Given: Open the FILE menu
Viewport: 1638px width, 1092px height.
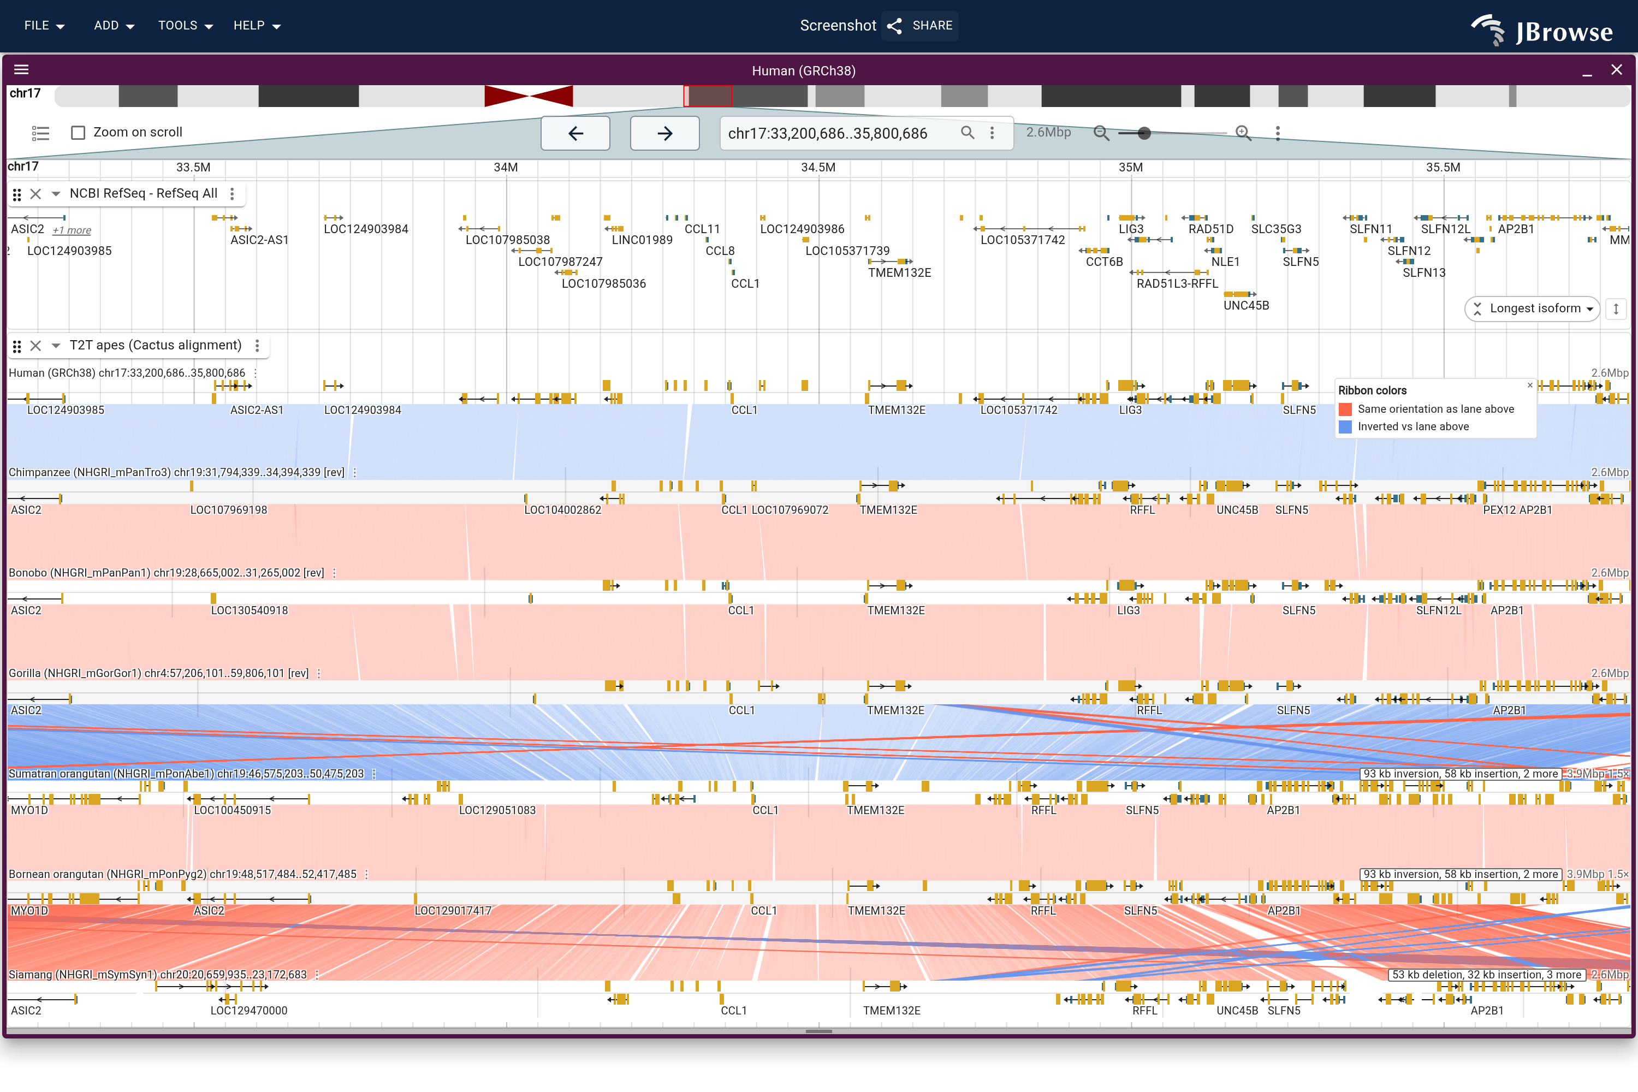Looking at the screenshot, I should click(44, 26).
